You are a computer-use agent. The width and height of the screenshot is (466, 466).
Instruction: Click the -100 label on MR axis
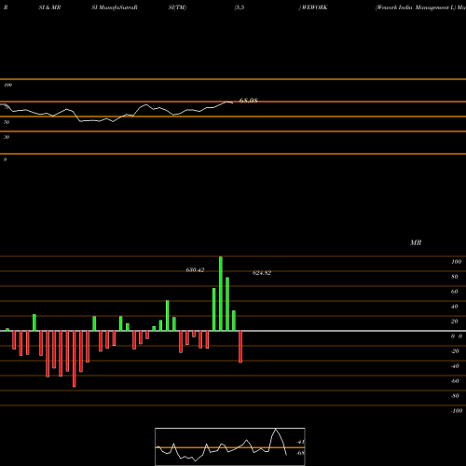456,411
